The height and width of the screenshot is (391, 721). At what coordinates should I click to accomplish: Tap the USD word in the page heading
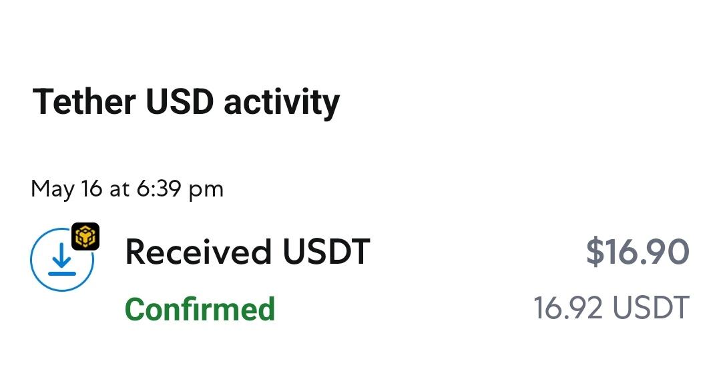tap(180, 101)
